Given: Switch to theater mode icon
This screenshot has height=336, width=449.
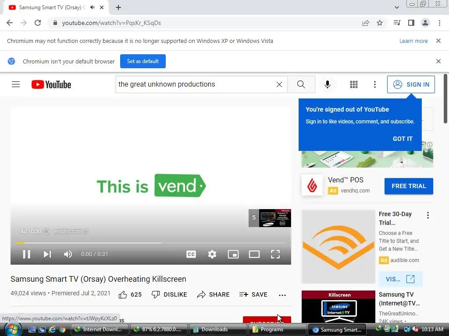Looking at the screenshot, I should pos(254,254).
